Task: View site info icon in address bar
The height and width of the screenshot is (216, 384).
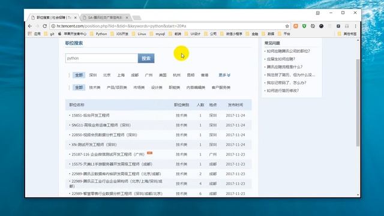Action: pyautogui.click(x=53, y=26)
